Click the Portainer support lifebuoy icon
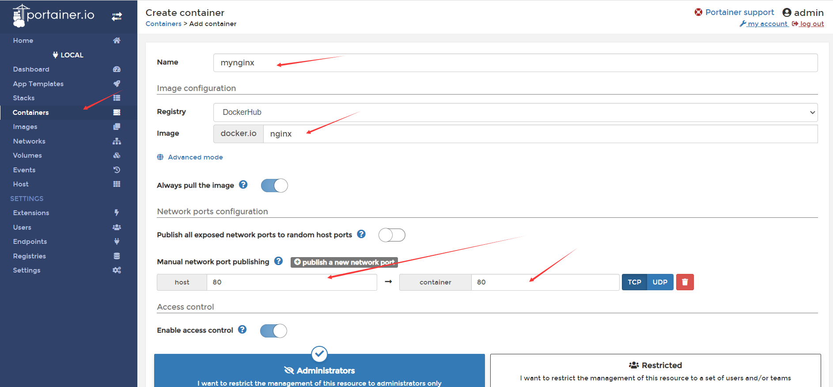833x387 pixels. pos(698,12)
